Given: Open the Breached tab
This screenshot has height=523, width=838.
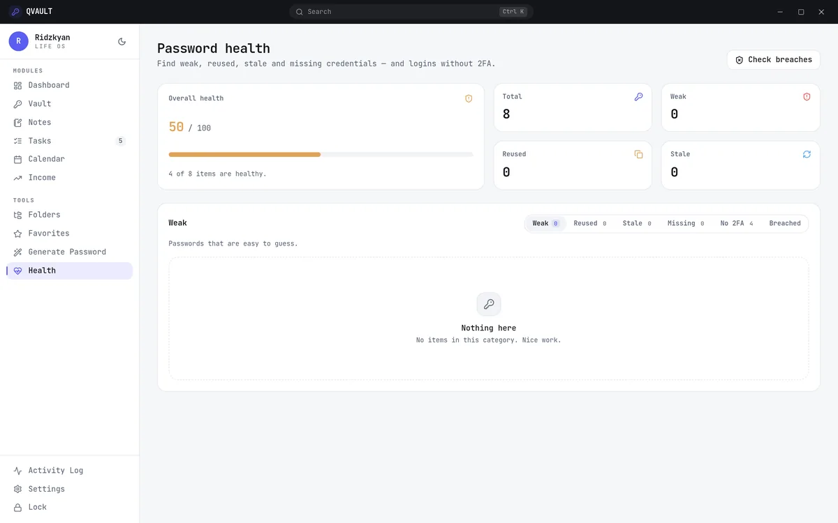Looking at the screenshot, I should tap(785, 223).
